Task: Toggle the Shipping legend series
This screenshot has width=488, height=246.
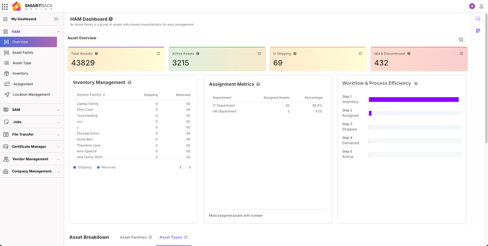Action: 82,167
